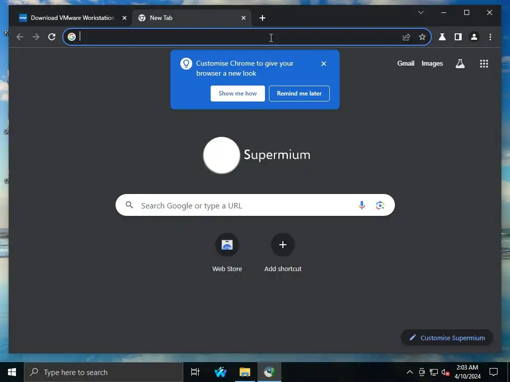Dismiss the Customise Chrome promo

(323, 64)
